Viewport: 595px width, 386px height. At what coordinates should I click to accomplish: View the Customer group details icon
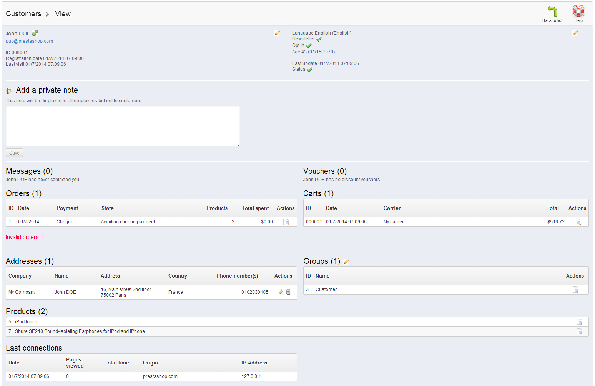click(x=575, y=289)
